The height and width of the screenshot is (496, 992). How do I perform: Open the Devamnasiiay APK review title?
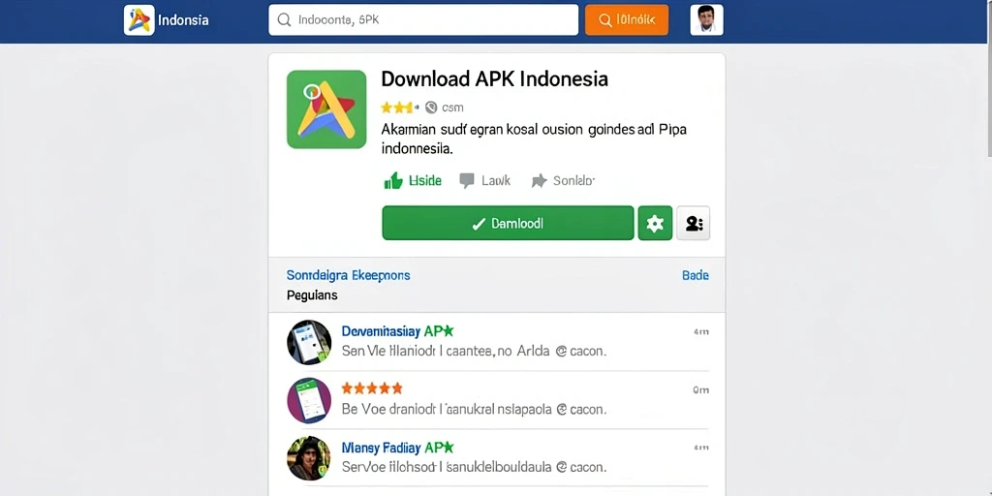[398, 331]
